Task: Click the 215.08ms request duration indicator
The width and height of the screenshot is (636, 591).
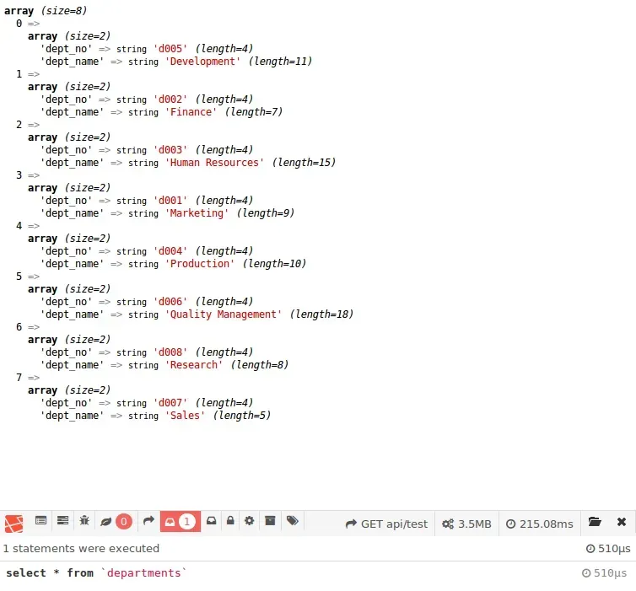Action: pos(540,524)
